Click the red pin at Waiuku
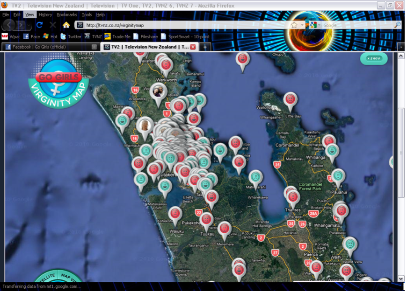This screenshot has height=293, width=407. (x=175, y=214)
